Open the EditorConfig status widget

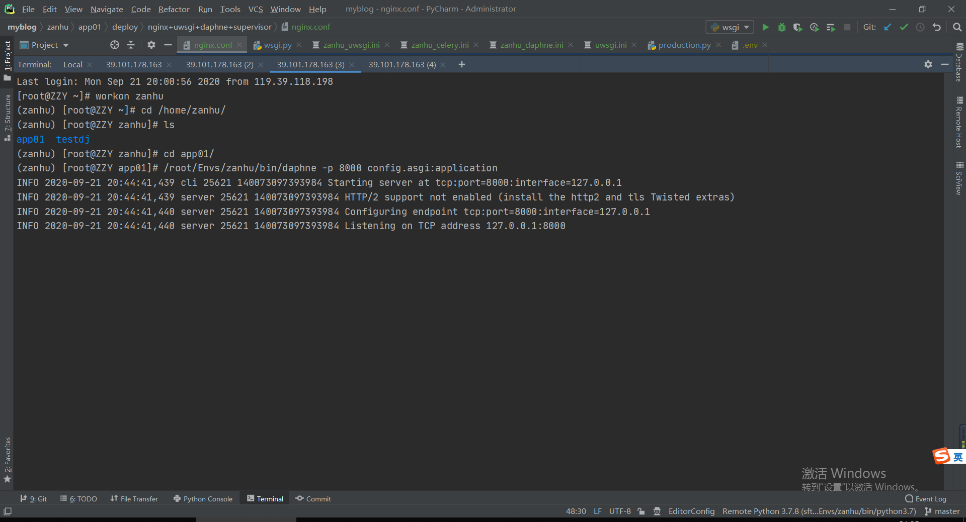691,511
